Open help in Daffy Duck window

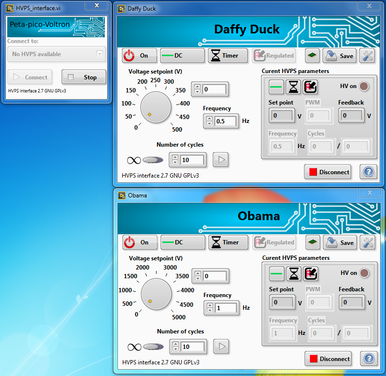(x=368, y=172)
